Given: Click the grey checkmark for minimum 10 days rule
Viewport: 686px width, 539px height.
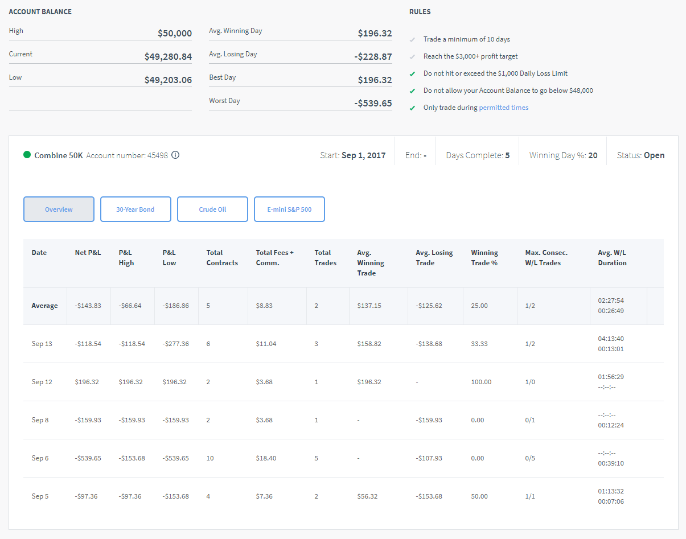Looking at the screenshot, I should [412, 40].
